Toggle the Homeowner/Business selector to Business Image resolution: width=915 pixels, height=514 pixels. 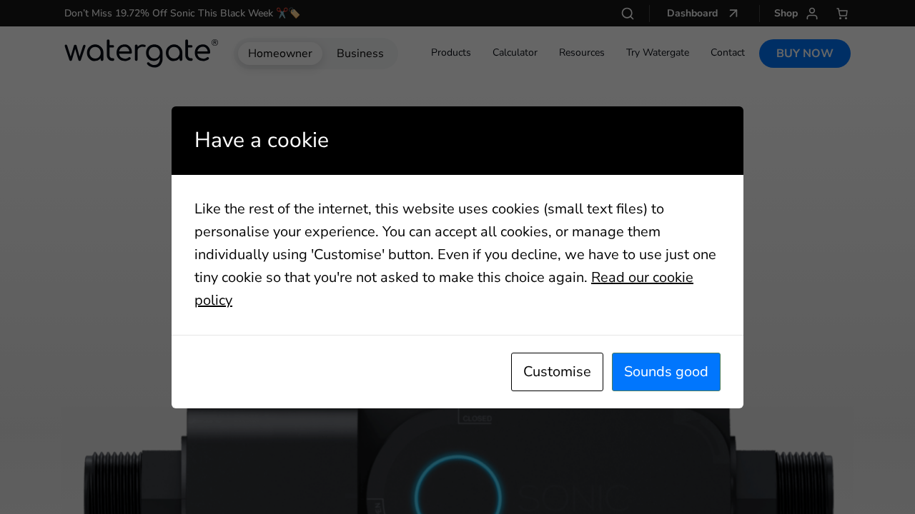coord(360,53)
